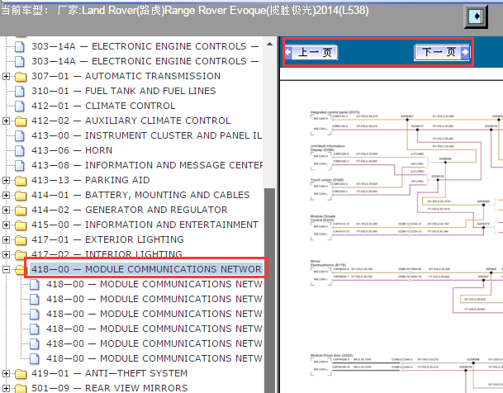Image resolution: width=503 pixels, height=393 pixels.
Task: Click the 415-00 Information and Entertainment folder icon
Action: tap(21, 225)
